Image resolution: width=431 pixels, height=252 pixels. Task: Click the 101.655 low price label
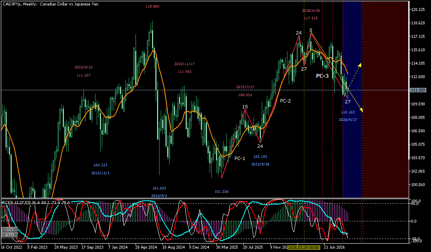click(159, 188)
